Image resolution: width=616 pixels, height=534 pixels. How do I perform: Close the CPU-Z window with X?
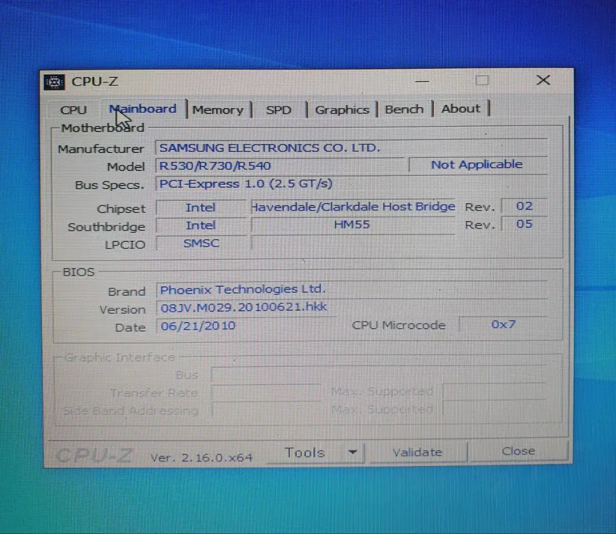pyautogui.click(x=543, y=80)
